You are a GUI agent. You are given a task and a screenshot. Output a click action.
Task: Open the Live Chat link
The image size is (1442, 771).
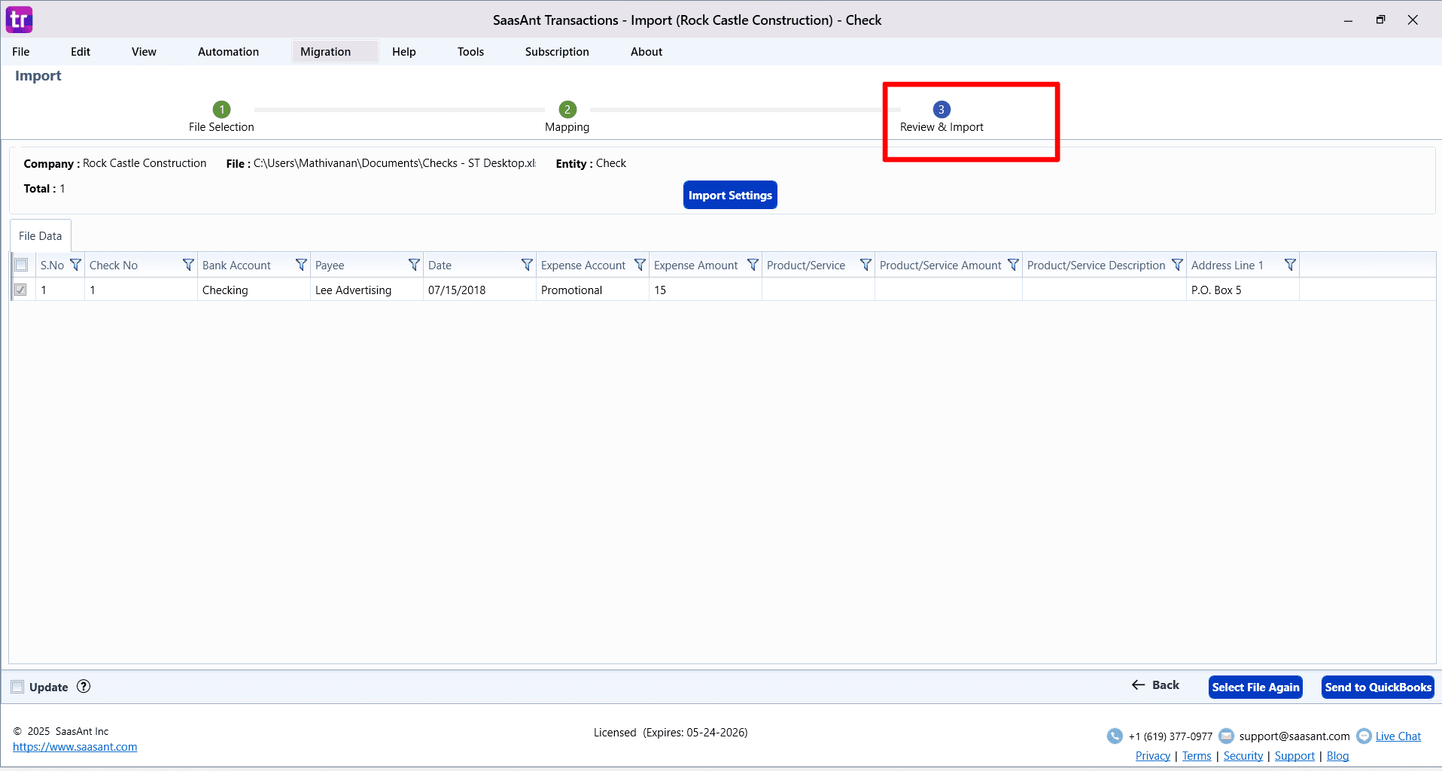tap(1398, 736)
